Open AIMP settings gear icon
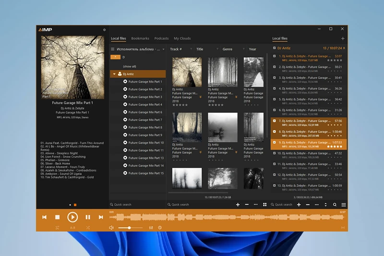The height and width of the screenshot is (256, 384). click(104, 30)
